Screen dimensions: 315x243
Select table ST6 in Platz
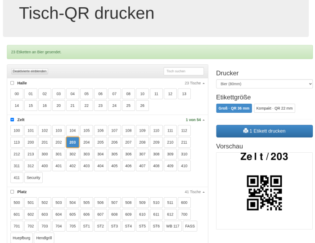pyautogui.click(x=156, y=226)
